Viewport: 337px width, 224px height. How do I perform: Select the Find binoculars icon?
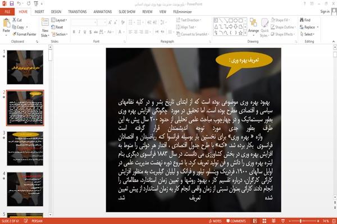(302, 20)
